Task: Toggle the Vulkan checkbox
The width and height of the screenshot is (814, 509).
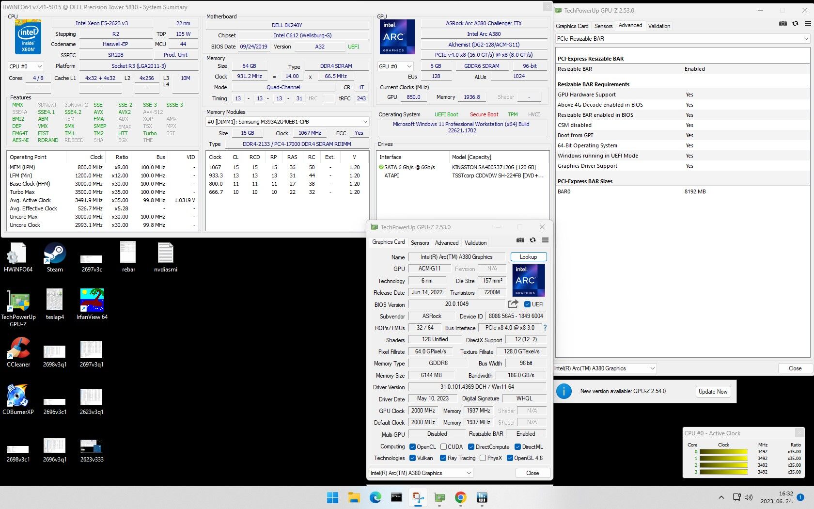Action: click(x=412, y=458)
